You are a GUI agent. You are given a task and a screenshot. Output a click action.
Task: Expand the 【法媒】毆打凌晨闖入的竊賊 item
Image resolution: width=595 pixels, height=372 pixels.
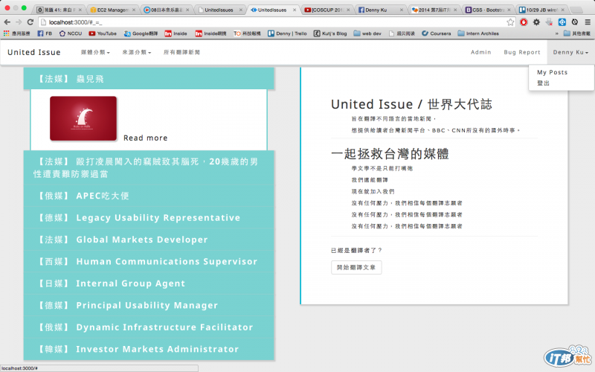pos(149,168)
